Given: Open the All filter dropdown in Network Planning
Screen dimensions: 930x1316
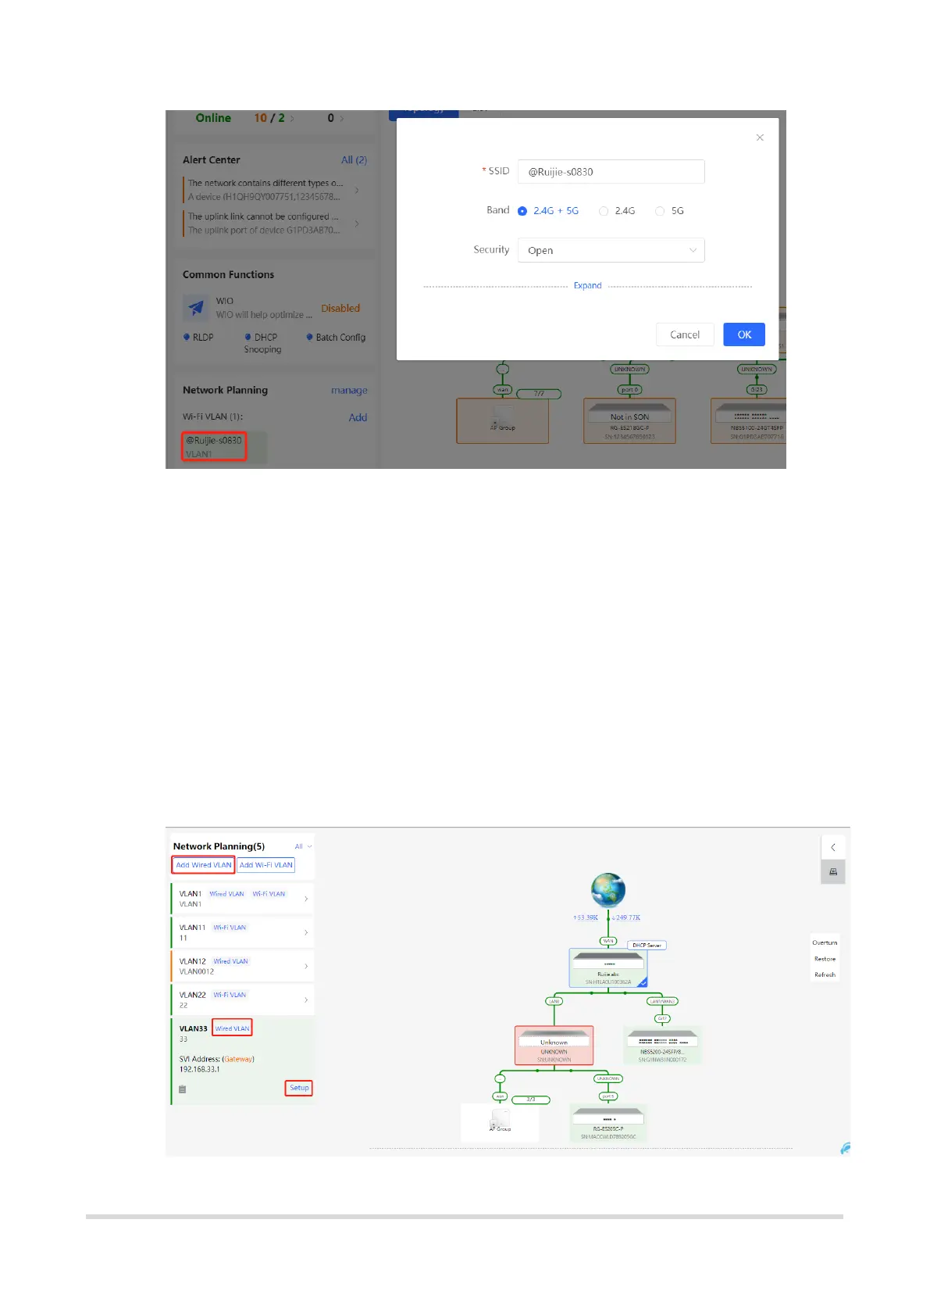Looking at the screenshot, I should (303, 846).
